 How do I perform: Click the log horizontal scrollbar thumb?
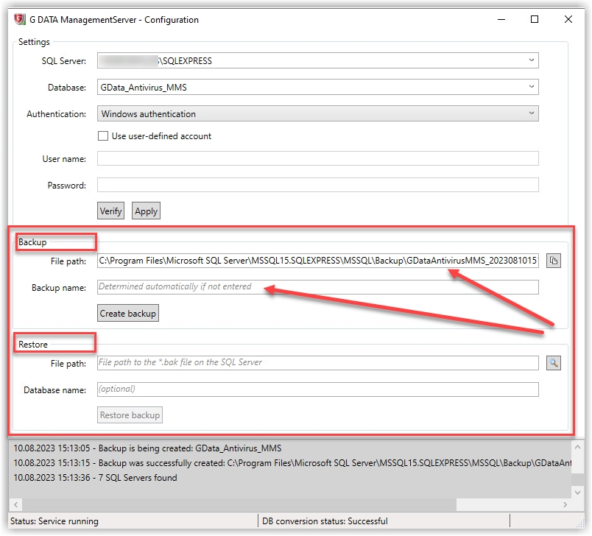[x=239, y=504]
